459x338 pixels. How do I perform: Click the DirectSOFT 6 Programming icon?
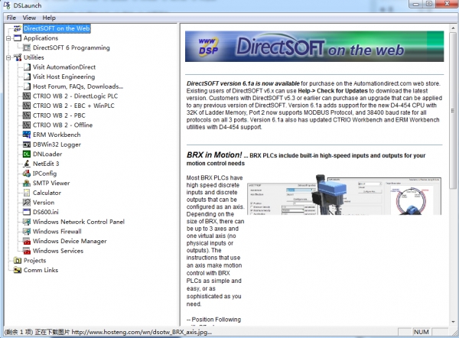(27, 47)
